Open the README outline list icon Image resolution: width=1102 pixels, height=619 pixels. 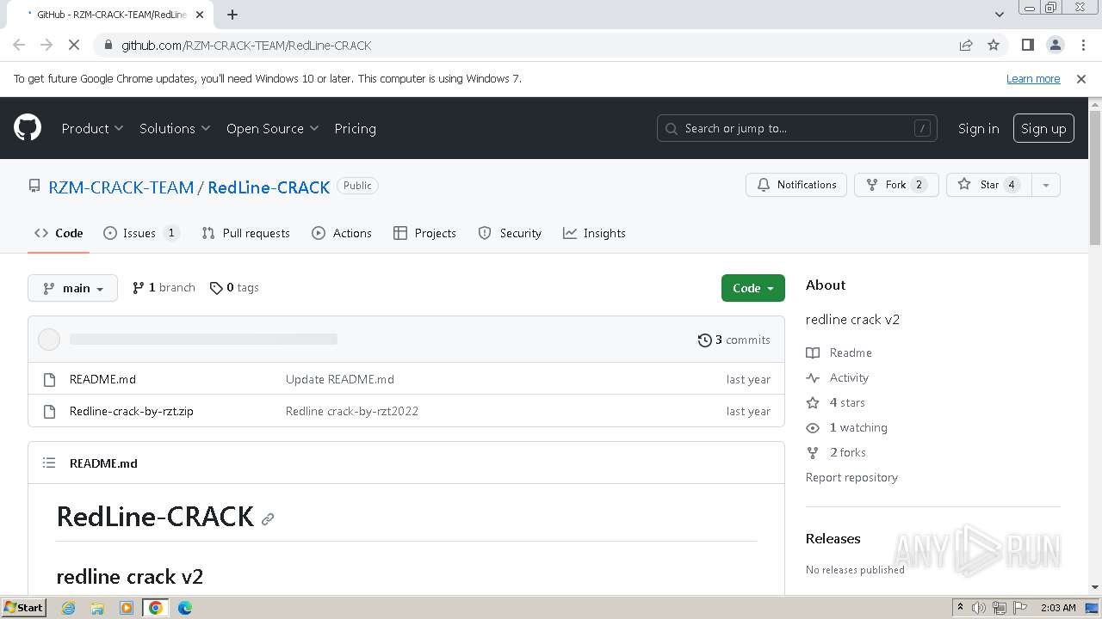pyautogui.click(x=49, y=463)
